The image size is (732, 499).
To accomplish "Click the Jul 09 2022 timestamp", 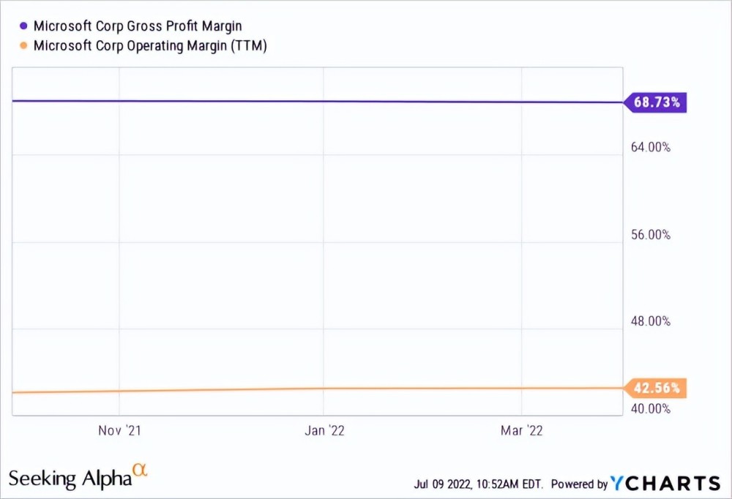I will [x=479, y=484].
